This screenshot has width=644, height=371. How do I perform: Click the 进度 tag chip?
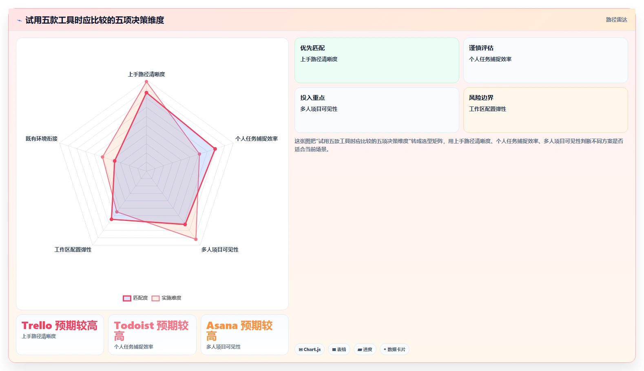365,349
